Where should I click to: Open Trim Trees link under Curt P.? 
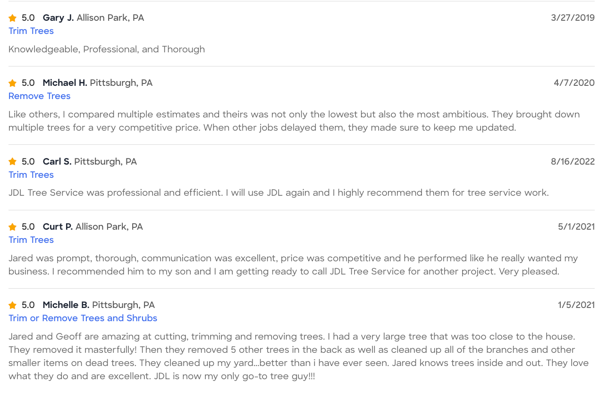click(x=31, y=240)
